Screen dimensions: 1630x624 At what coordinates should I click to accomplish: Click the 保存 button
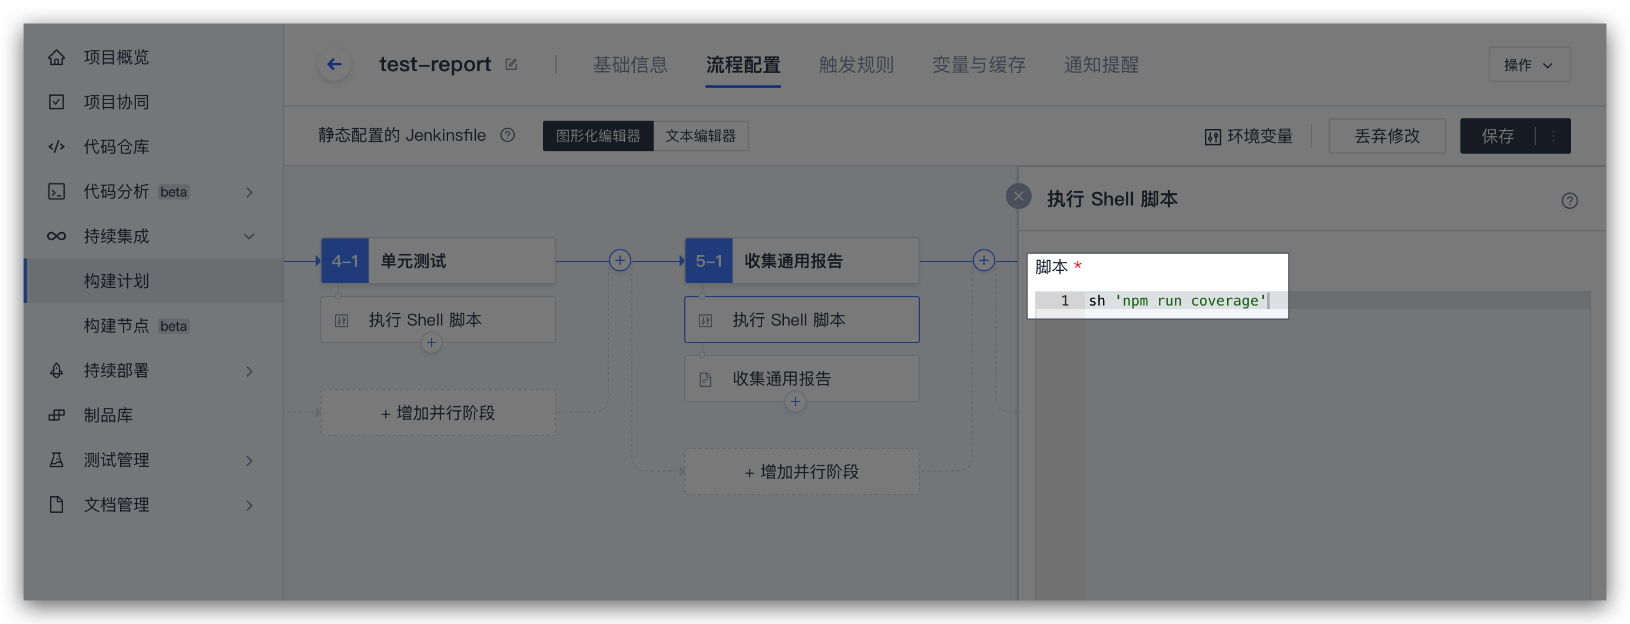click(1498, 136)
